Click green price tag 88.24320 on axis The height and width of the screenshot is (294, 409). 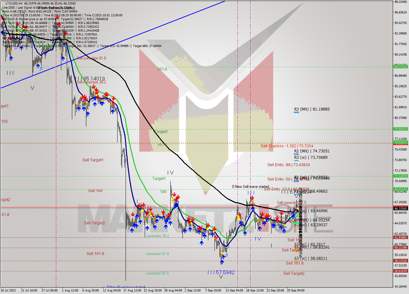(401, 67)
